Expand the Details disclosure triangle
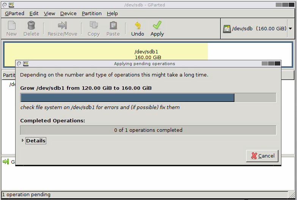Image resolution: width=297 pixels, height=200 pixels. 23,141
